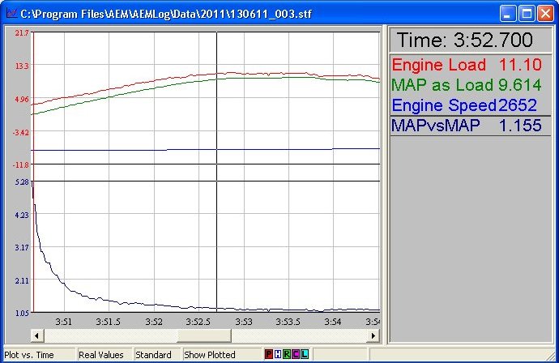
Task: Click the Time readout display
Action: tap(470, 41)
